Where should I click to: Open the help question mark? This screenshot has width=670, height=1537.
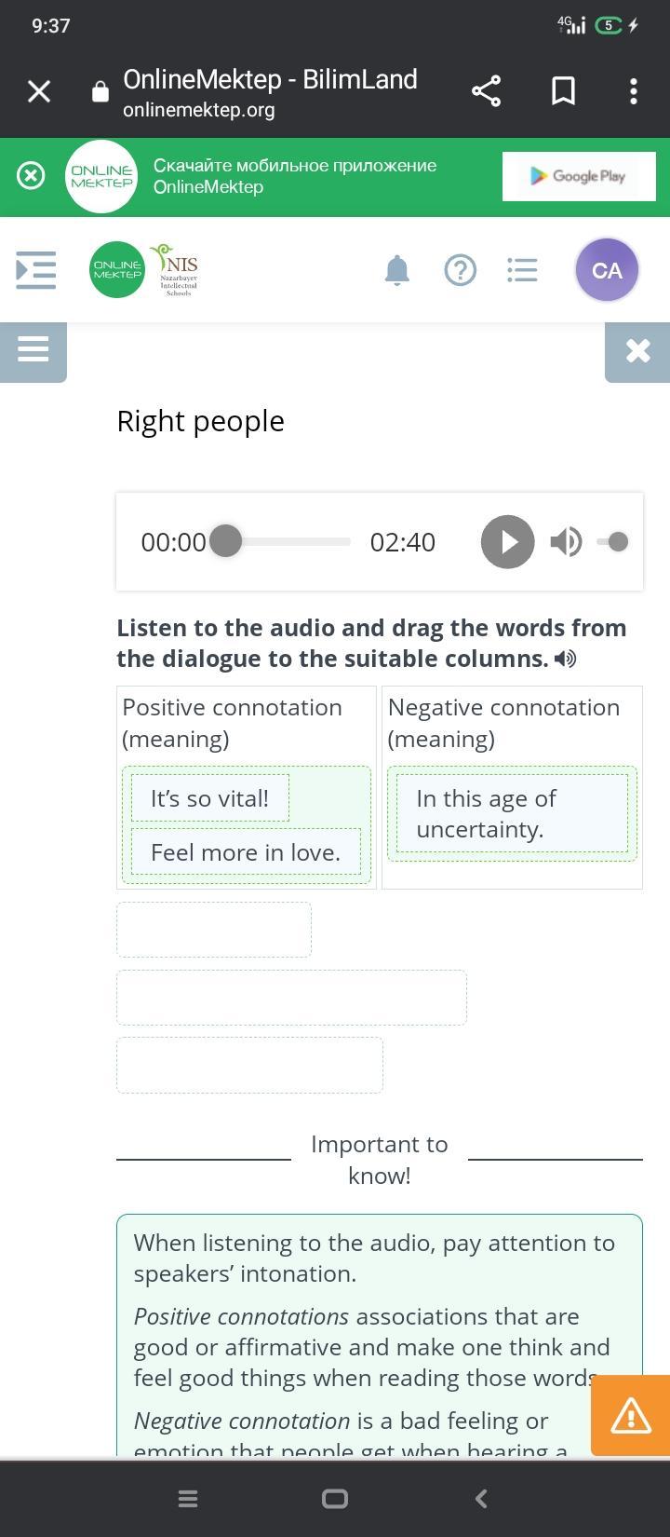tap(461, 270)
